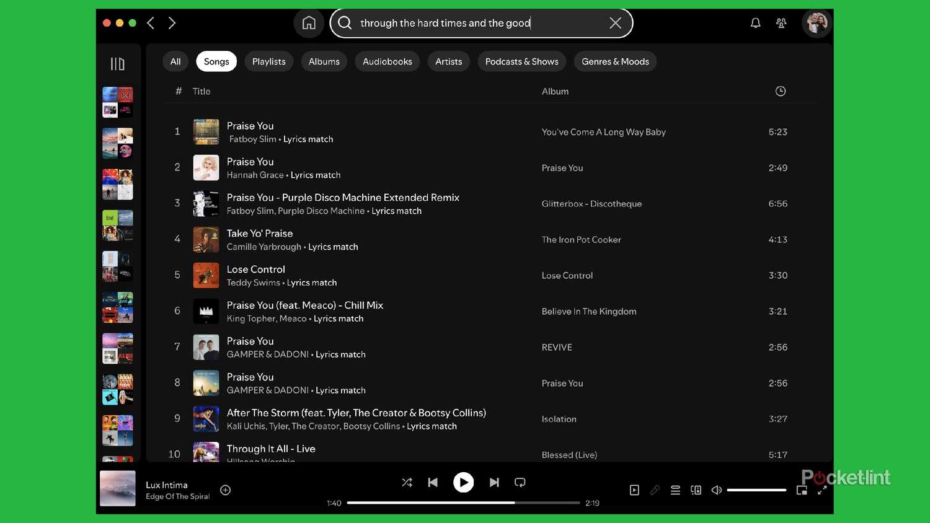Adjust the volume slider

point(756,490)
